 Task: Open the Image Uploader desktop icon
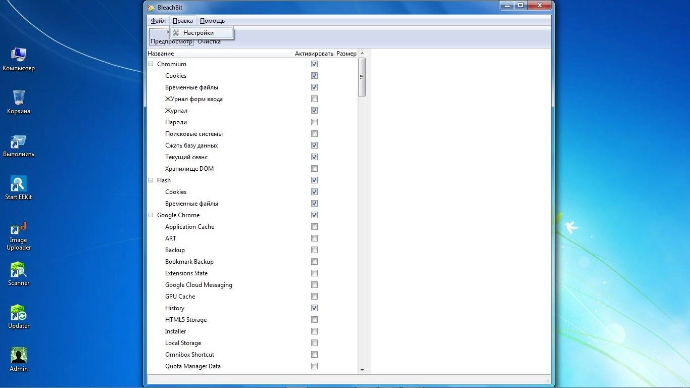pyautogui.click(x=19, y=236)
